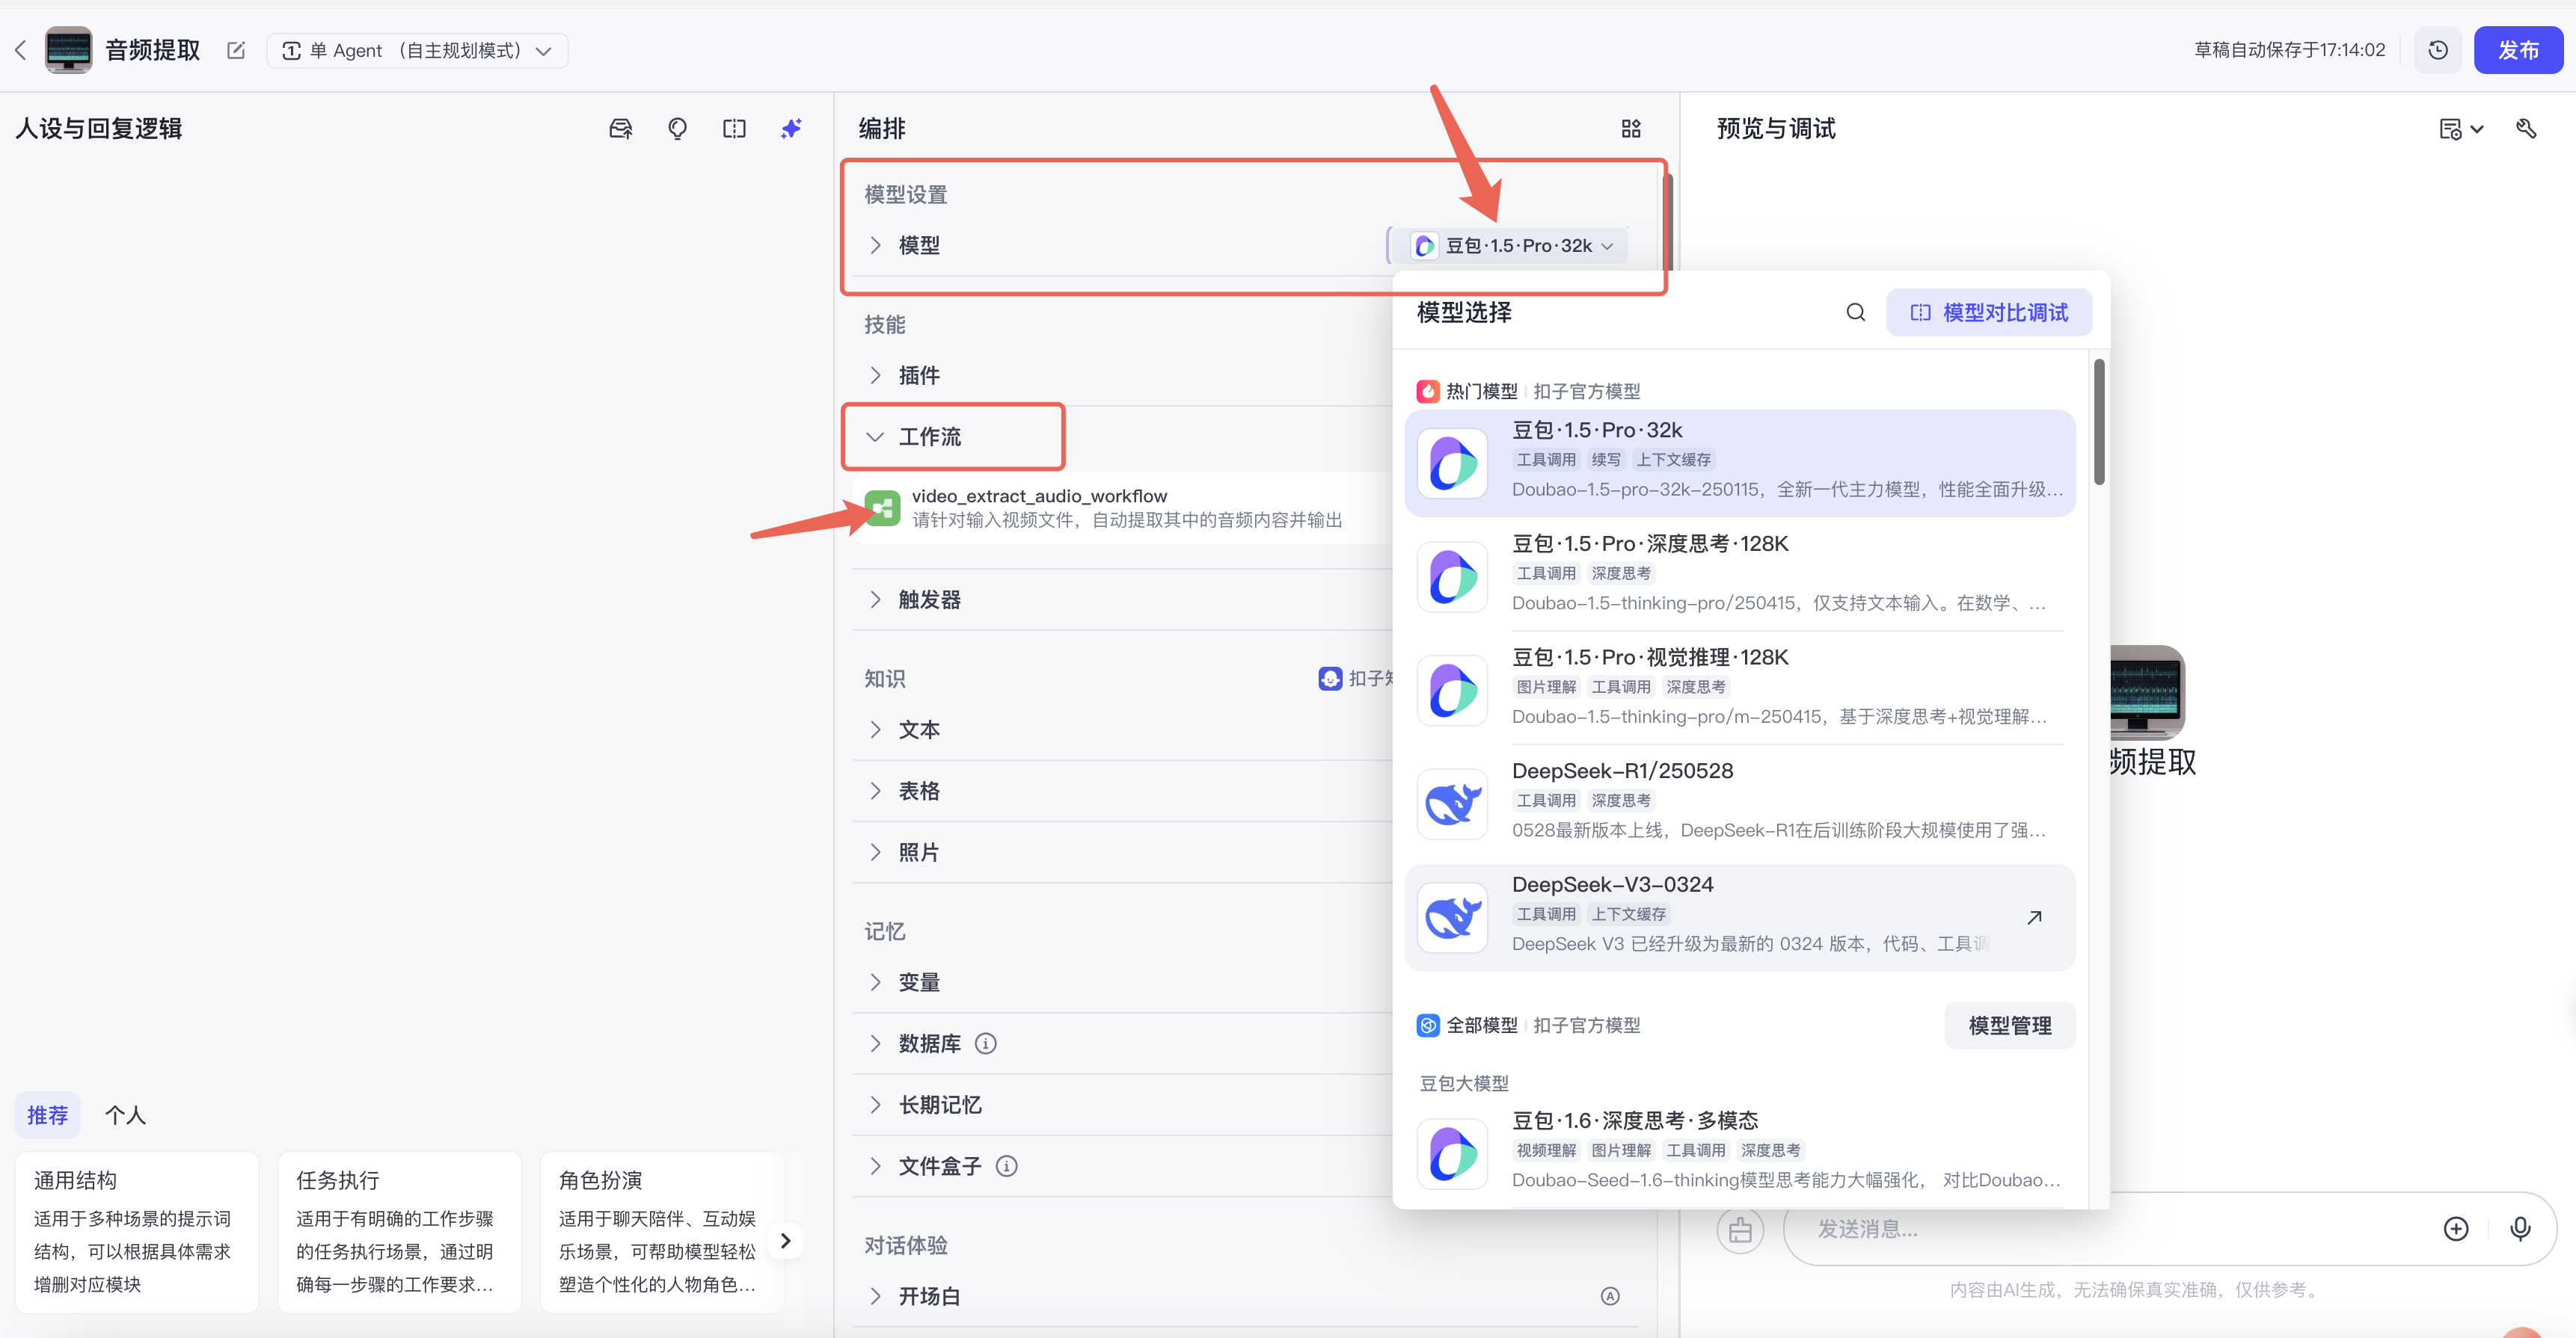Go back using the top-left arrow

click(x=21, y=50)
